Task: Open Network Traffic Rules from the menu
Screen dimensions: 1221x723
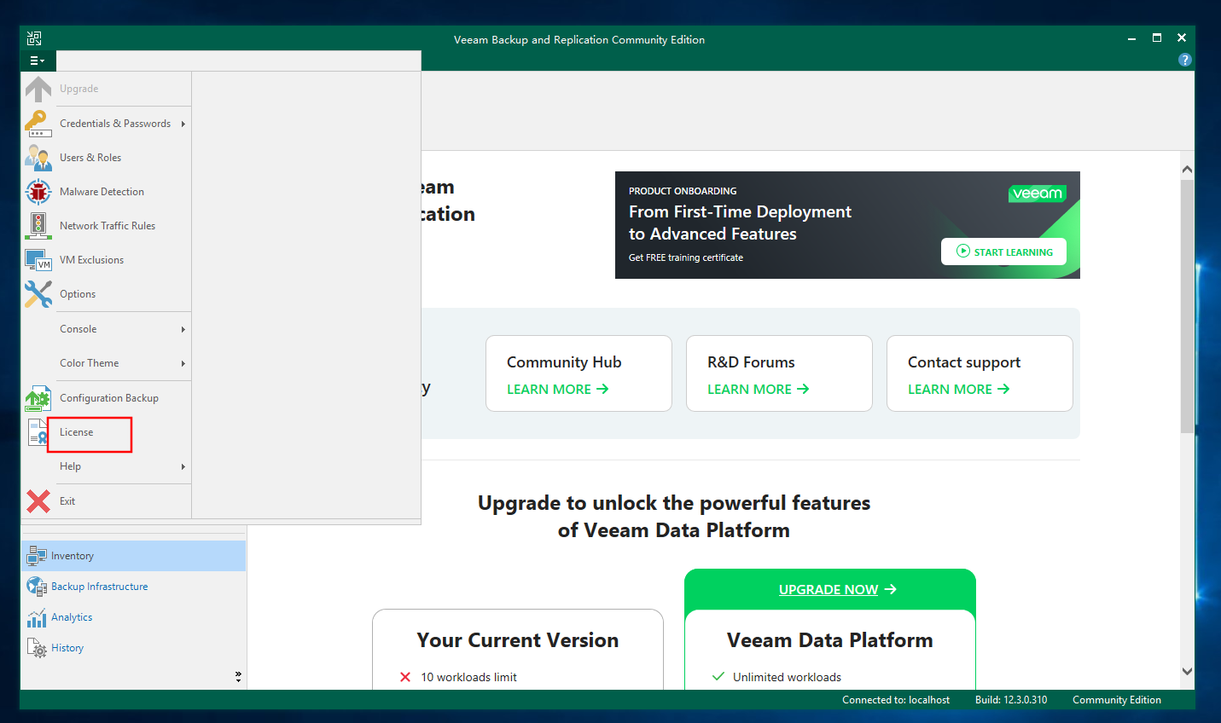Action: [x=107, y=226]
